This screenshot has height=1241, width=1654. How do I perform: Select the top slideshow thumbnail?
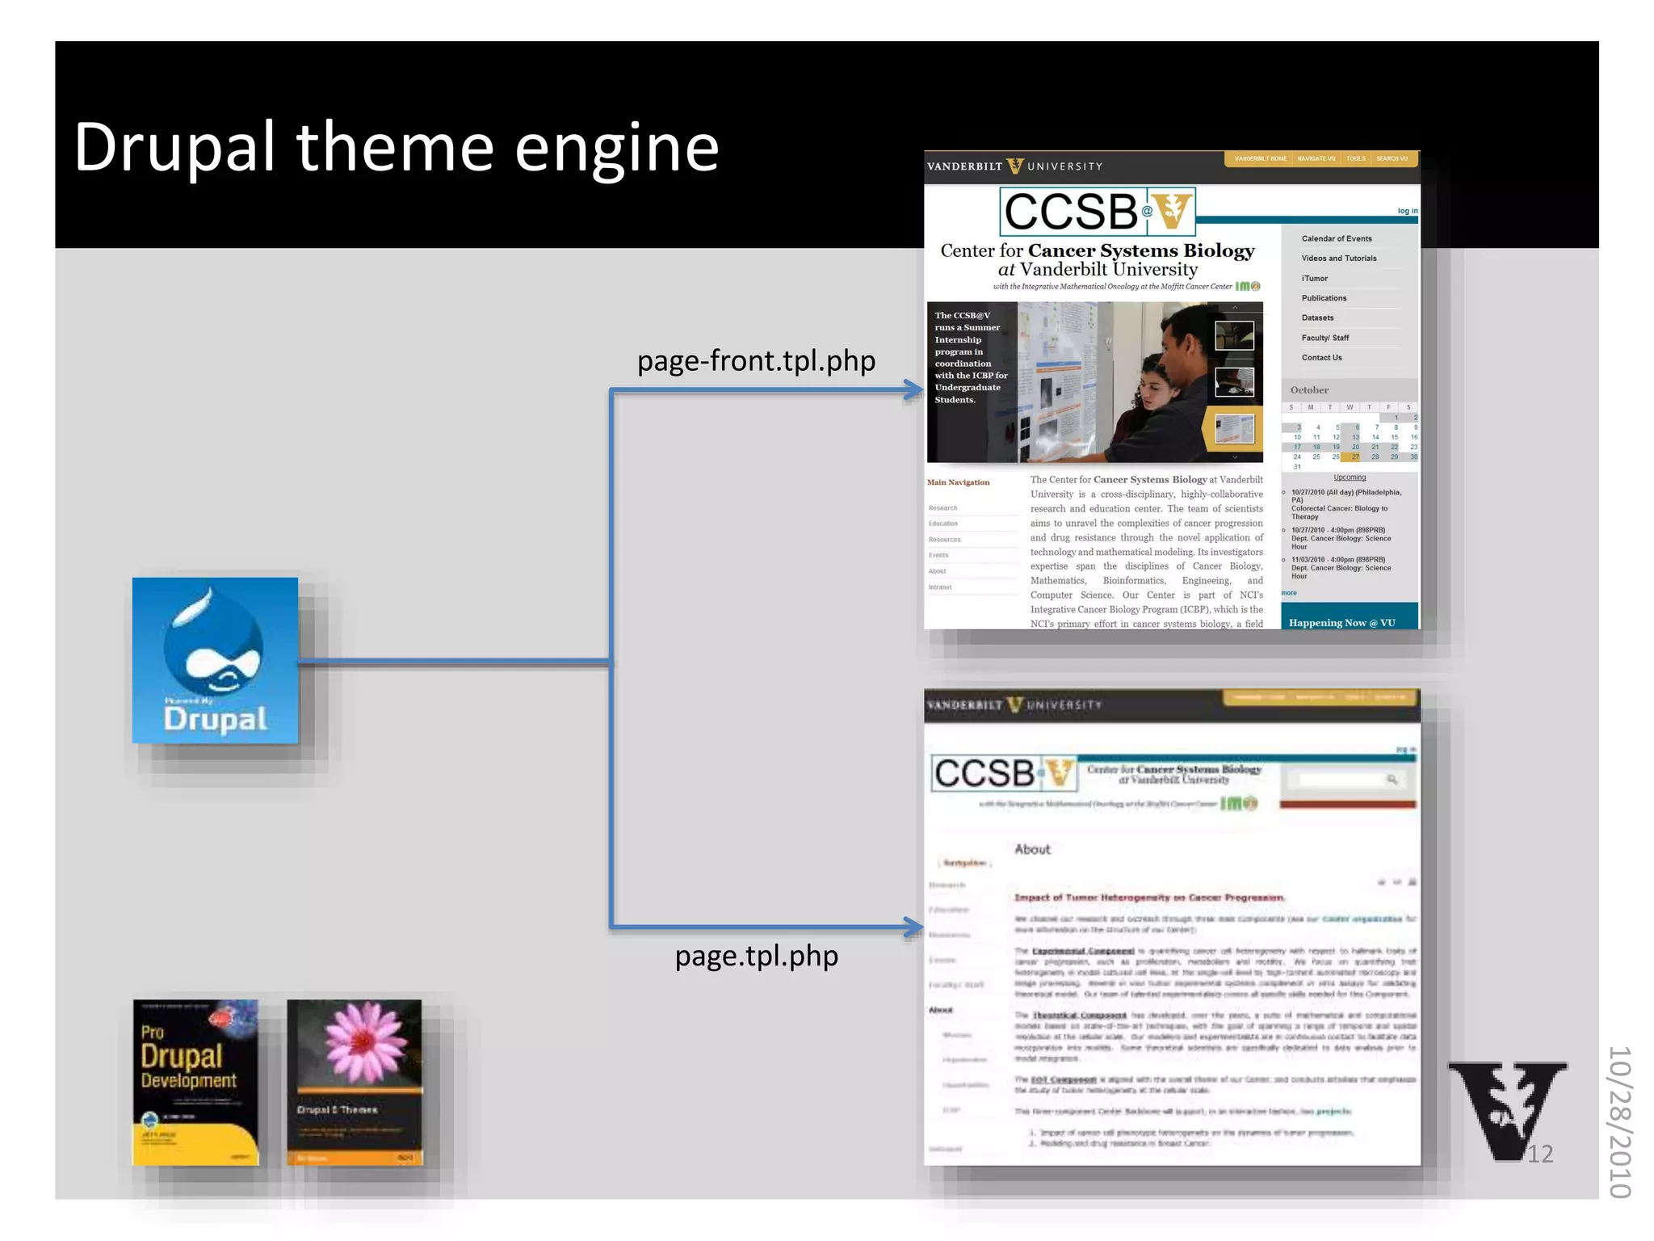click(x=1235, y=334)
